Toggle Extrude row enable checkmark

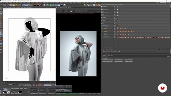(x=116, y=21)
